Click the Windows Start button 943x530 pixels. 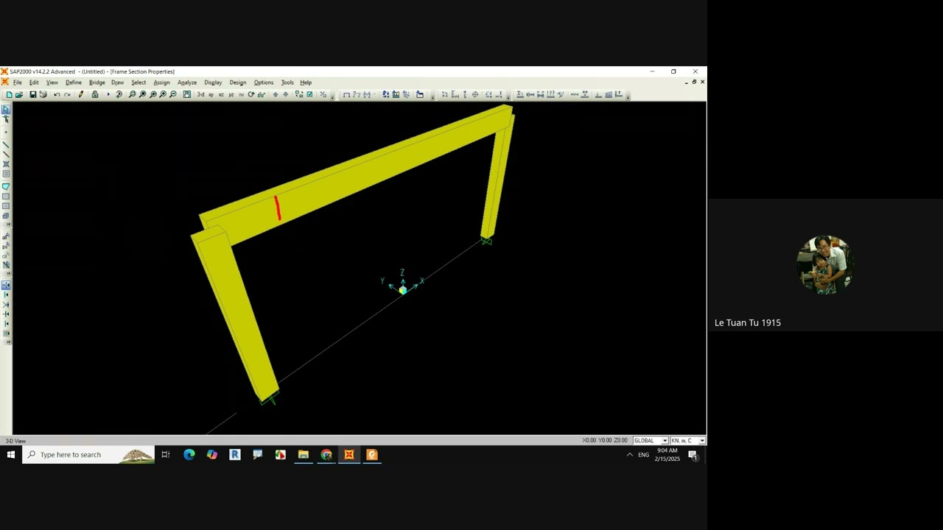(11, 455)
